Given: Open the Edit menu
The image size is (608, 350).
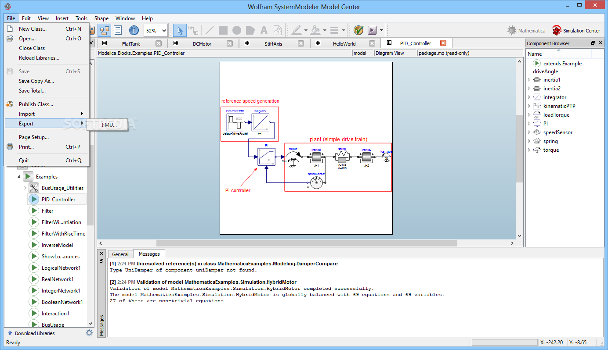Looking at the screenshot, I should click(x=26, y=18).
